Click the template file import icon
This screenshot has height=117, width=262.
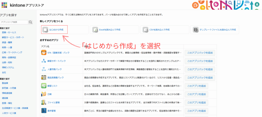point(195,30)
